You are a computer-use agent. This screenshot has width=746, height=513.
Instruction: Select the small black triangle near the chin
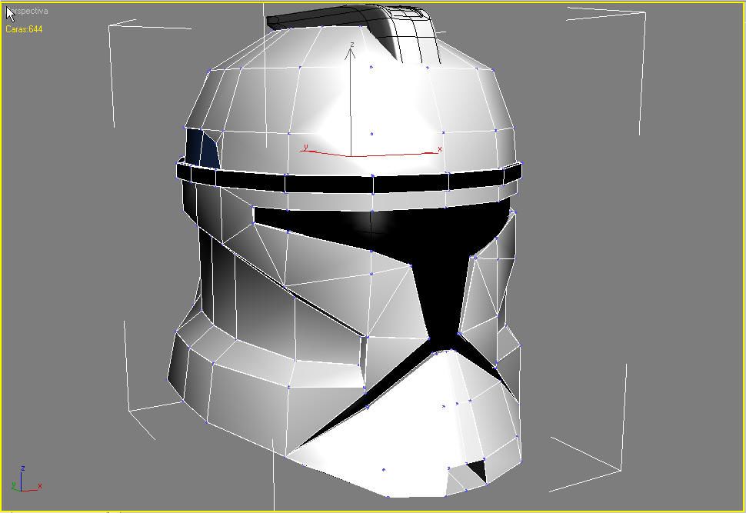pyautogui.click(x=477, y=470)
